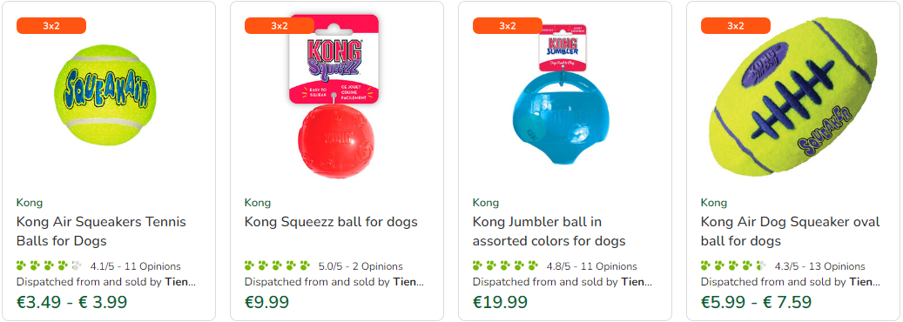Click the 3x2 badge on oval ball card

coord(736,26)
